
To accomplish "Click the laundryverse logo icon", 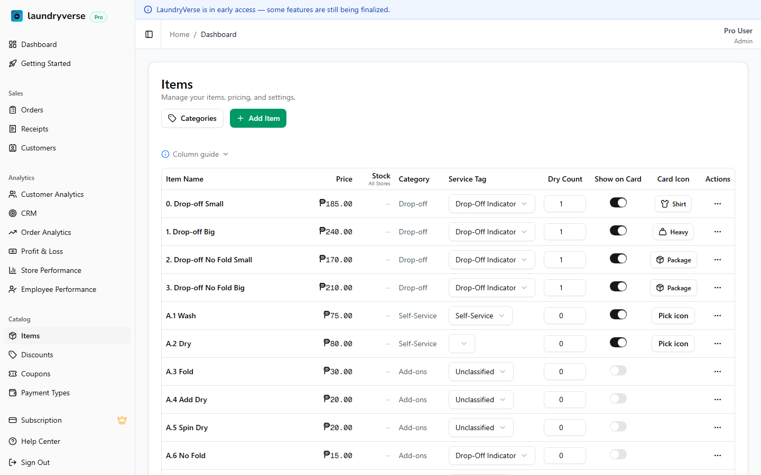I will (x=17, y=16).
